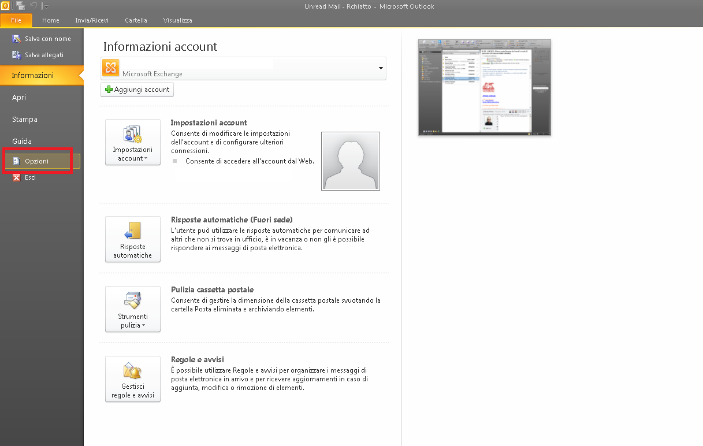Viewport: 703px width, 446px height.
Task: Switch to the Invia/Ricevi tab
Action: tap(92, 20)
